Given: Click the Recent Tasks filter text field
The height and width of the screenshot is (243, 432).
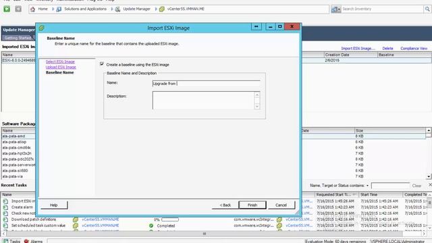Looking at the screenshot, I should (x=390, y=186).
